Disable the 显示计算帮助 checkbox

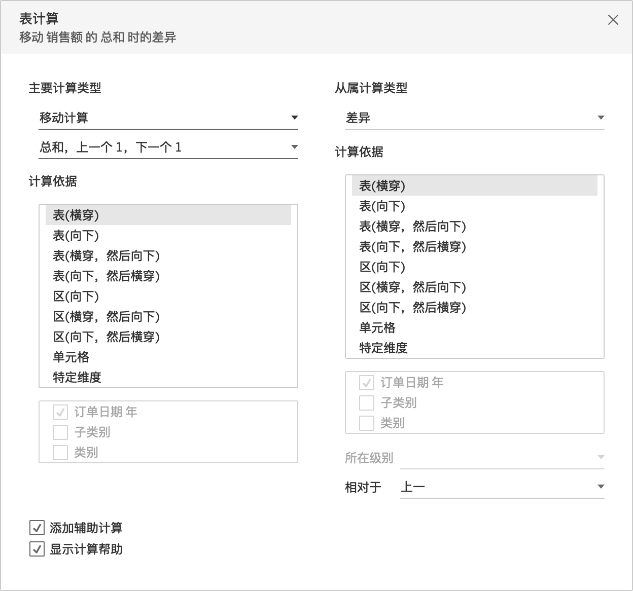36,549
